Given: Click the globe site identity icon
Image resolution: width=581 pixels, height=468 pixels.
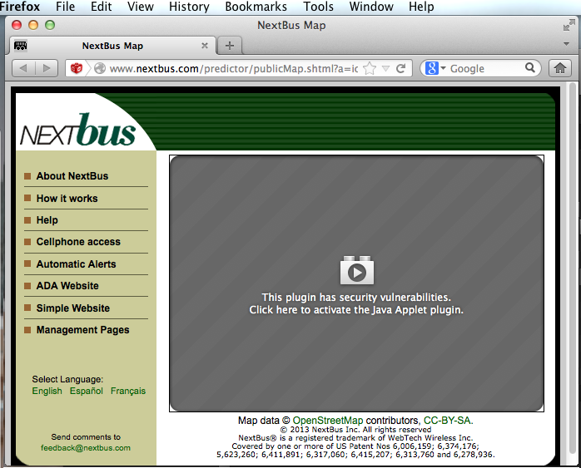Looking at the screenshot, I should [100, 68].
